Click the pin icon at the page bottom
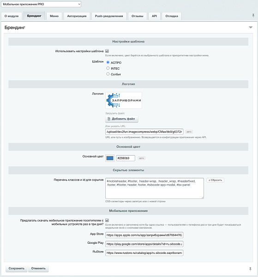Image resolution: width=258 pixels, height=277 pixels. (250, 269)
